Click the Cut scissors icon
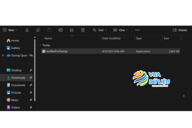 click(x=27, y=30)
